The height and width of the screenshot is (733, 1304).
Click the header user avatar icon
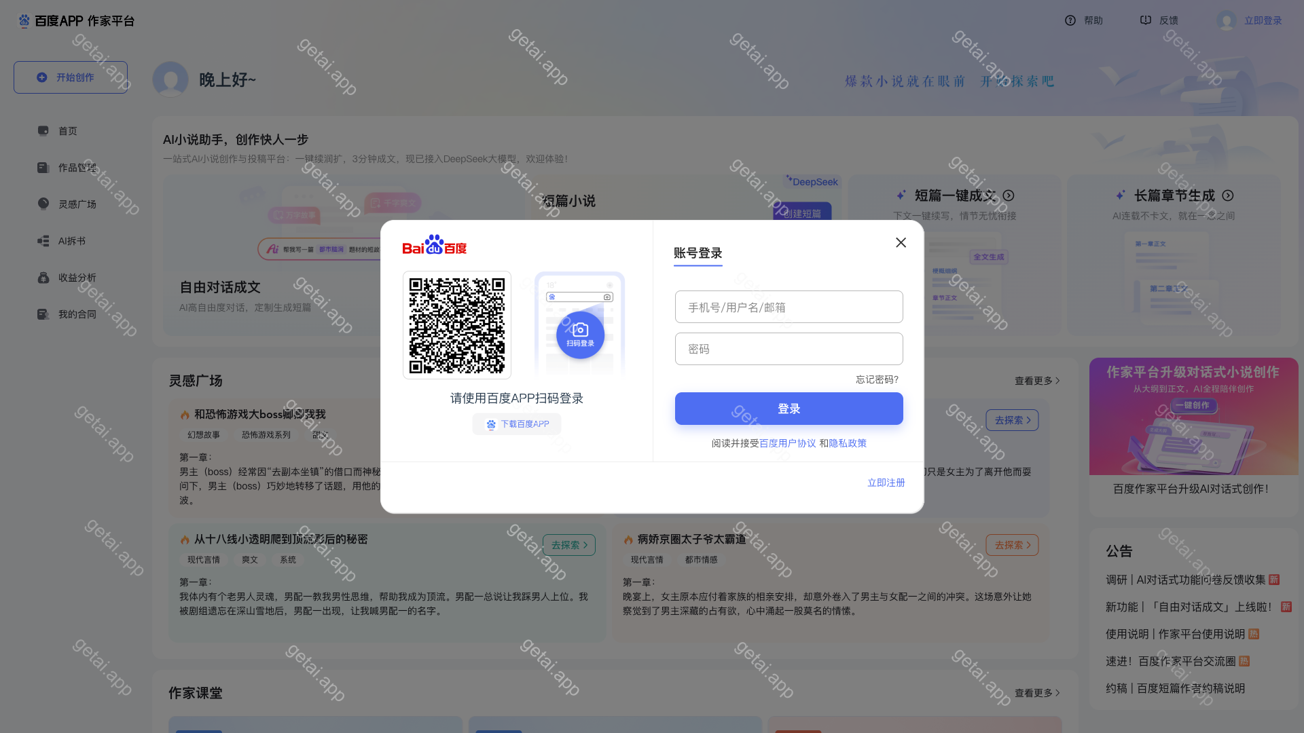click(x=1227, y=20)
